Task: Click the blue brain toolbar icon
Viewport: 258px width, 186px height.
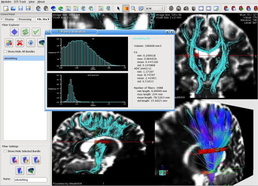Action: click(53, 8)
